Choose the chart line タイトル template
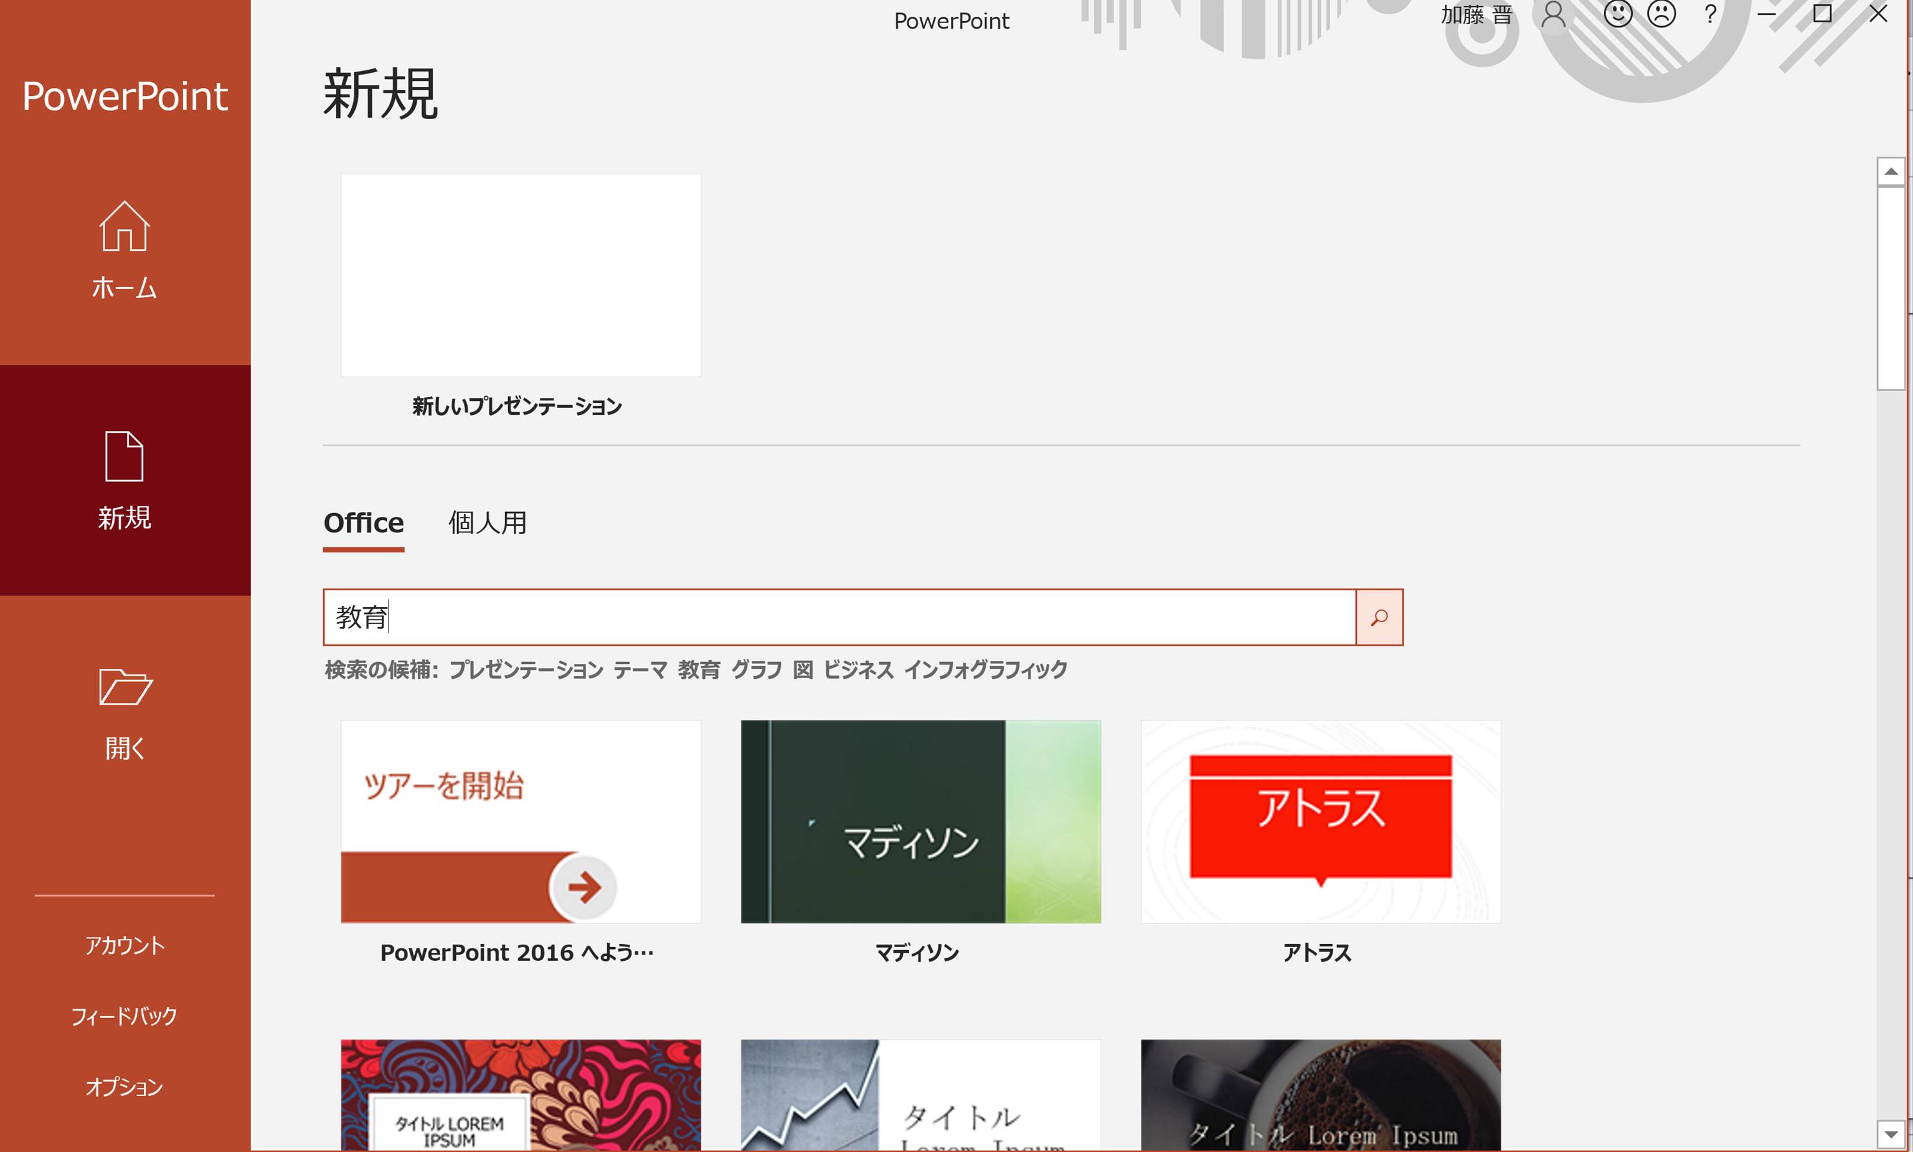Viewport: 1913px width, 1152px height. tap(920, 1095)
